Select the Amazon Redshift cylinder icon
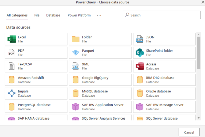Viewport: 205px width, 137px height. point(12,80)
